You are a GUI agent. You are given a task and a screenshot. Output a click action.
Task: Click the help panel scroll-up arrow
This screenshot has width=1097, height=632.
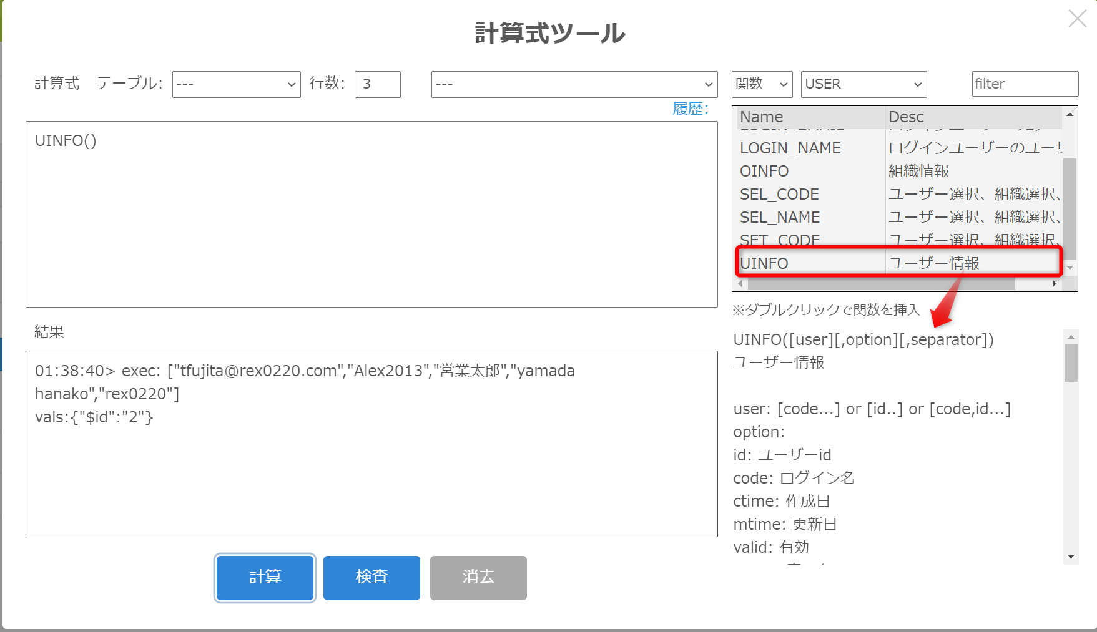pos(1071,337)
